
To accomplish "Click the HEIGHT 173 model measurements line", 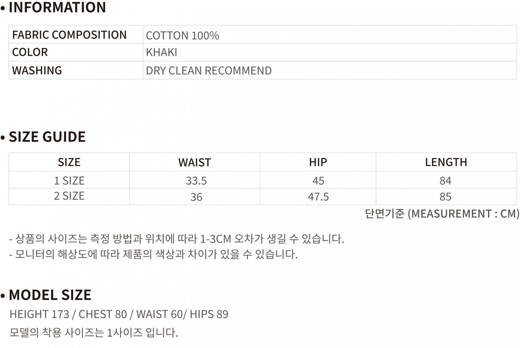I will 119,314.
